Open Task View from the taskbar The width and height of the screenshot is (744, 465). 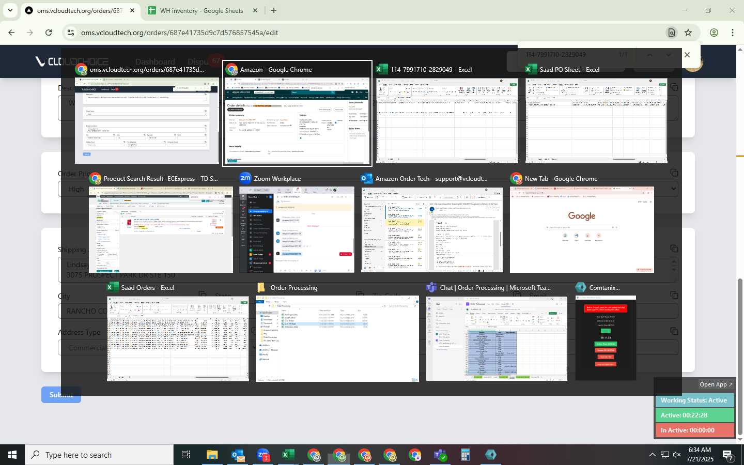click(x=186, y=455)
